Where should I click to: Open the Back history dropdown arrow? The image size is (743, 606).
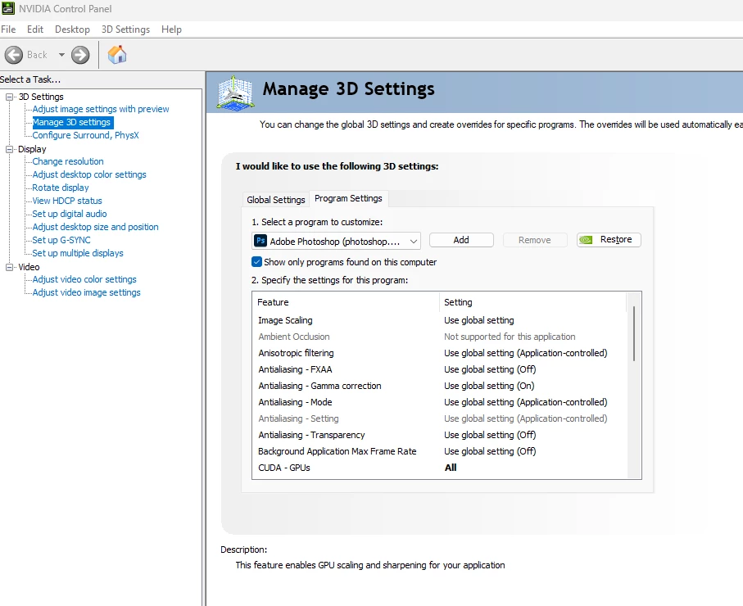[x=61, y=55]
